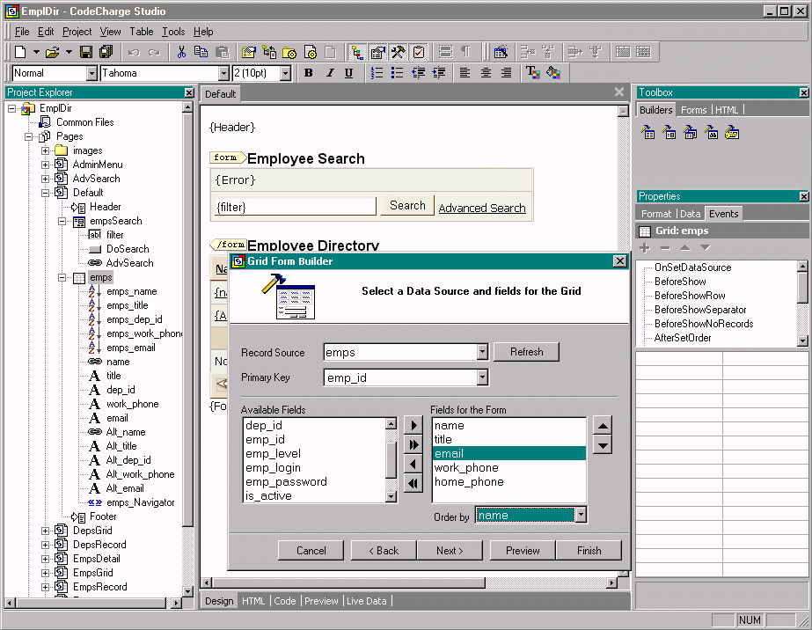Open the Tools menu

[173, 32]
